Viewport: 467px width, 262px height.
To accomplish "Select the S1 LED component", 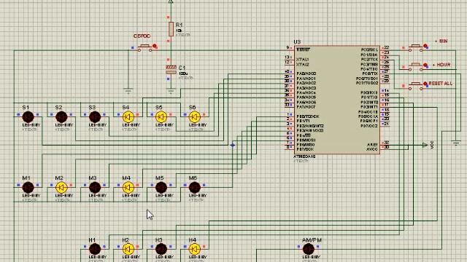I will (28, 117).
